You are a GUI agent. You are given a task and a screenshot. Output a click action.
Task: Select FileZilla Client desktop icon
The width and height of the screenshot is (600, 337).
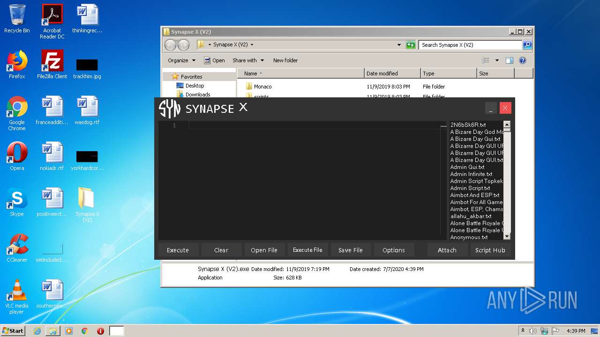point(52,65)
